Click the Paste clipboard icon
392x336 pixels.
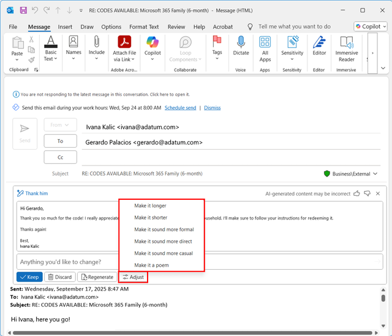(x=17, y=42)
